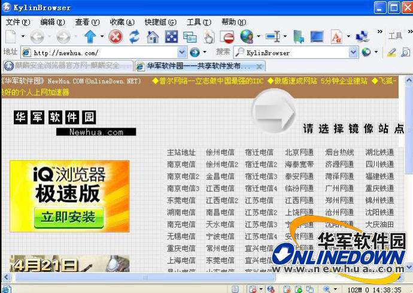
Task: Go to the home page icon
Action: (153, 37)
